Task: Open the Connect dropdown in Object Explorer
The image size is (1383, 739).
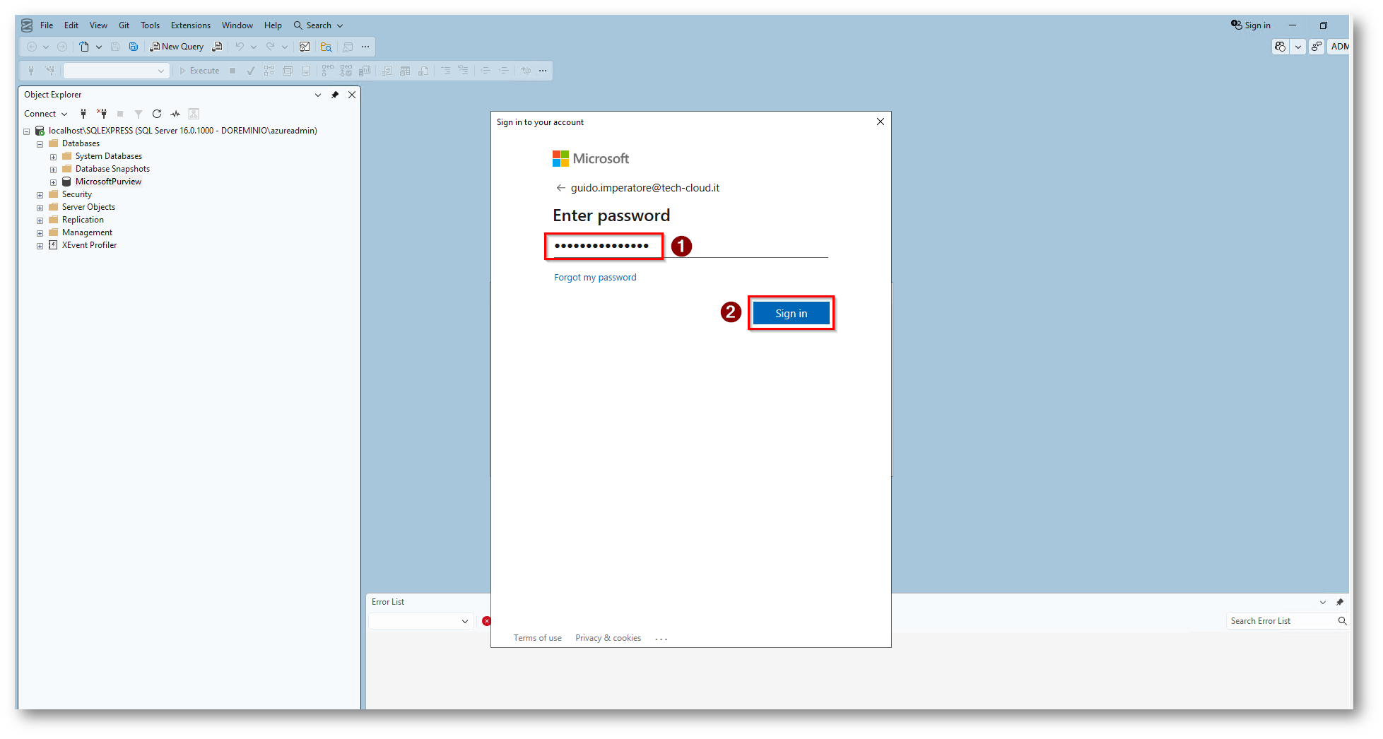Action: (x=45, y=114)
